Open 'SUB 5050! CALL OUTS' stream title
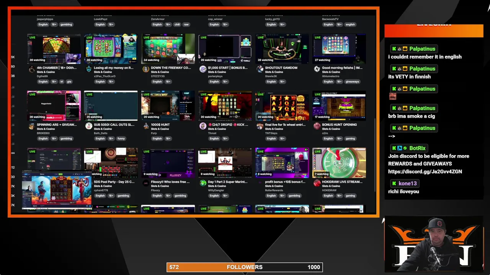The image size is (490, 275). pyautogui.click(x=114, y=125)
